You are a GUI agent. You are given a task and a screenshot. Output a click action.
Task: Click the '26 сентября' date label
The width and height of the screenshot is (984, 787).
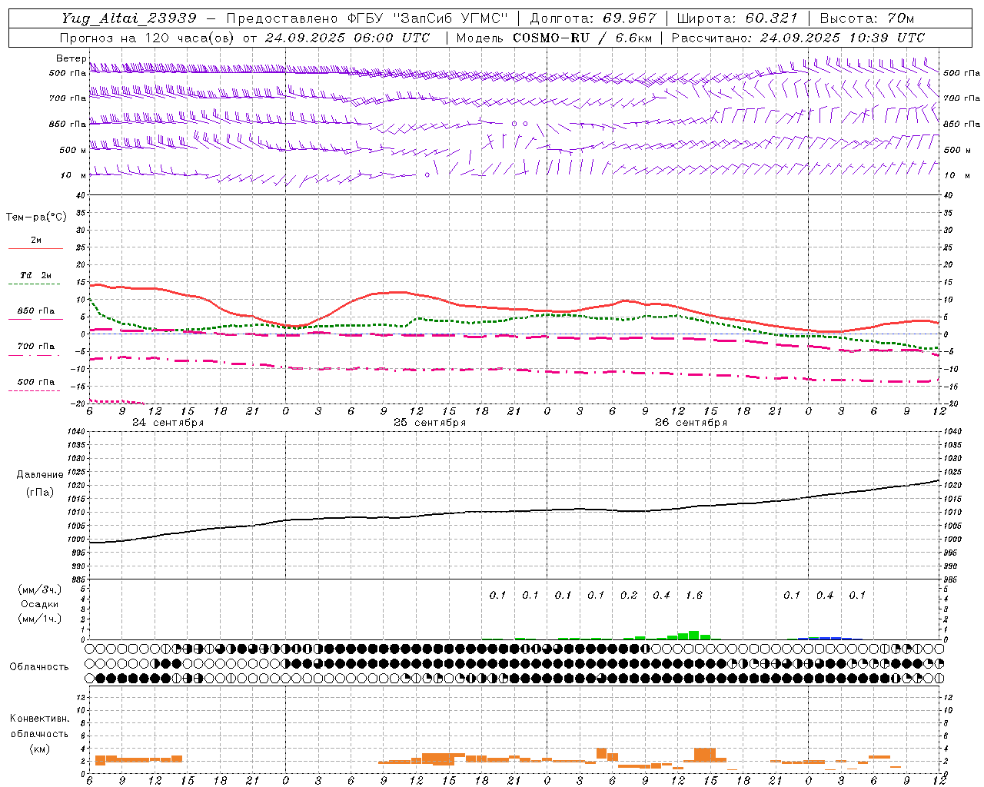(x=691, y=423)
